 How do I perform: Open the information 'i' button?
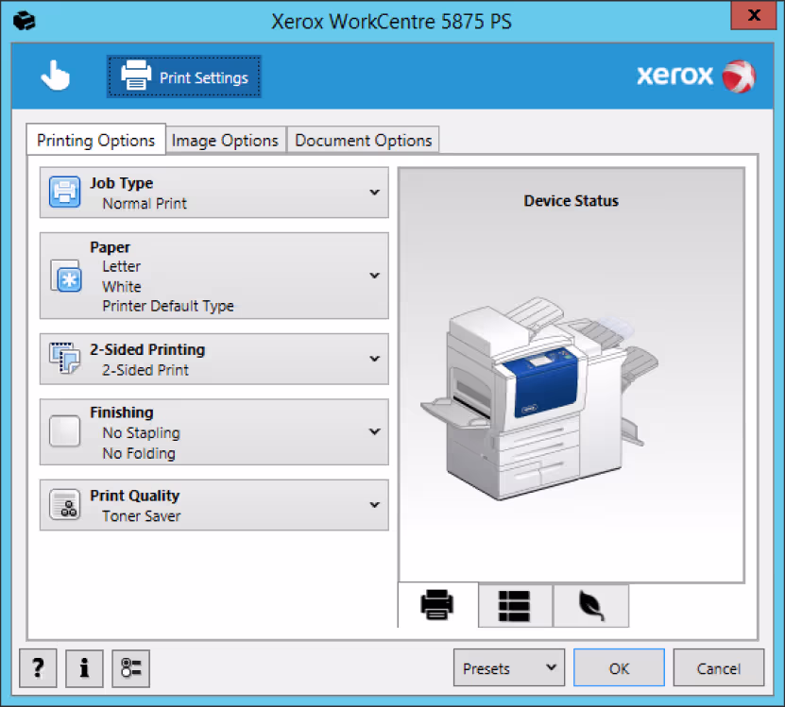(84, 668)
